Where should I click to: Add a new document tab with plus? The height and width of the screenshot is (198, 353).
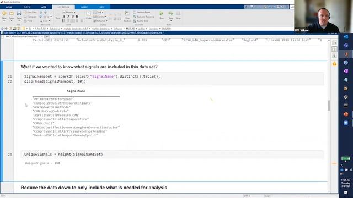(x=47, y=36)
